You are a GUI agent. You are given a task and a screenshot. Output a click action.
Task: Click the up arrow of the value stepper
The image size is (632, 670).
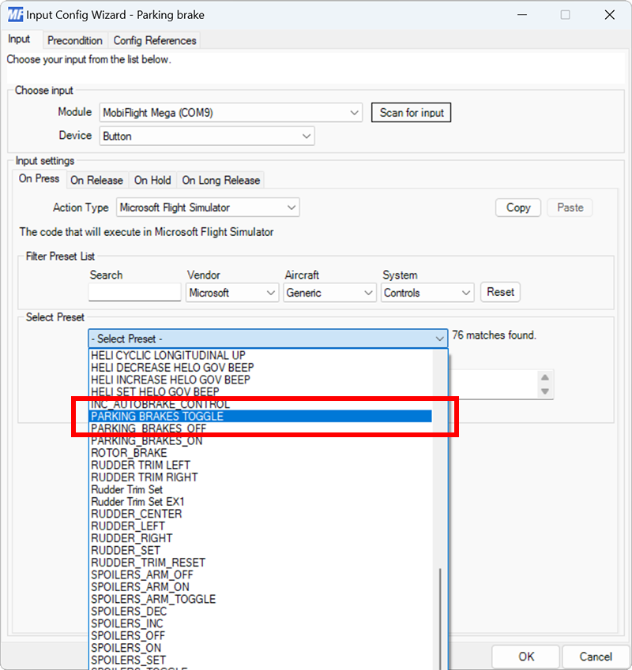pos(545,377)
